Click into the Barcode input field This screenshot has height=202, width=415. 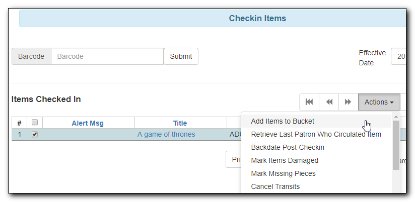[107, 56]
